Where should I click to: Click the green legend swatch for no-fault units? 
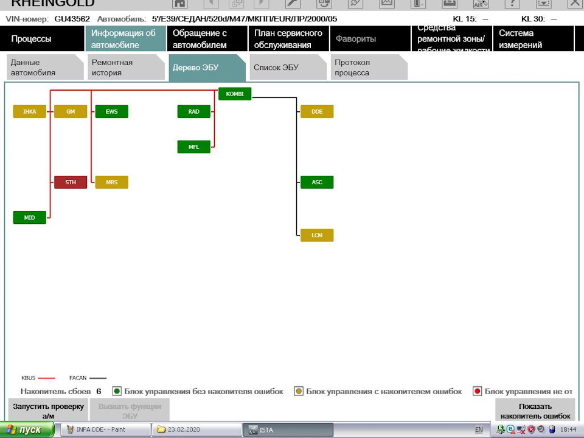click(117, 391)
